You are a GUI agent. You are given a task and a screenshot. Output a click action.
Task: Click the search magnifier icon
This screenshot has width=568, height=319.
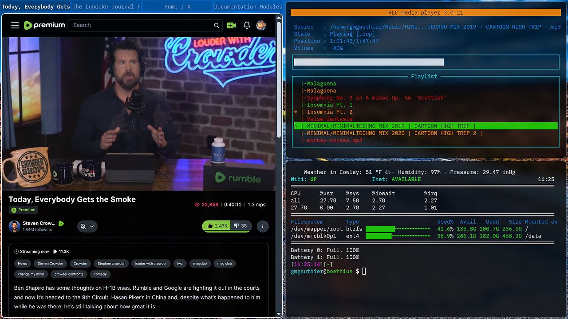point(217,25)
